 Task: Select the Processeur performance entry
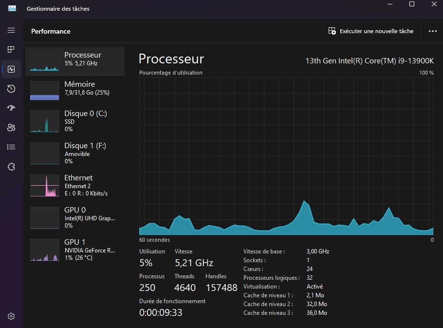click(75, 61)
